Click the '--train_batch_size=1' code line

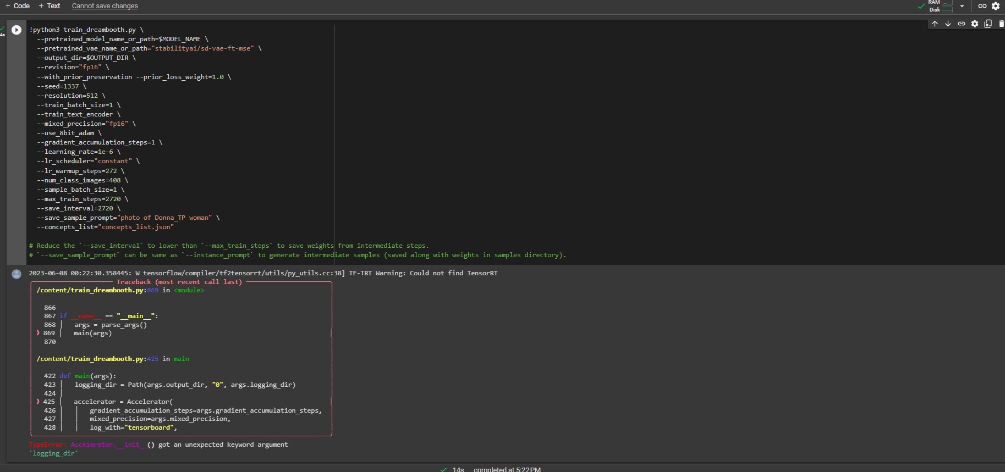(x=78, y=105)
